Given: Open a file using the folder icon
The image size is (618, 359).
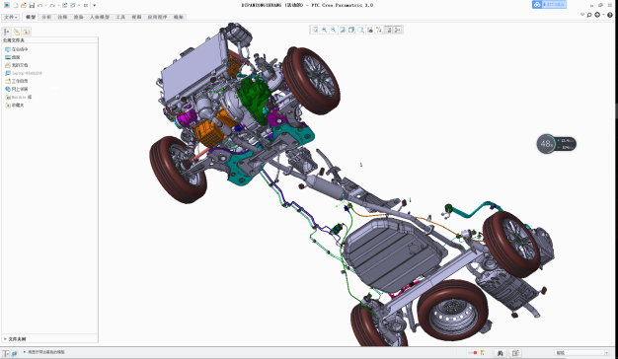Looking at the screenshot, I should tap(24, 6).
